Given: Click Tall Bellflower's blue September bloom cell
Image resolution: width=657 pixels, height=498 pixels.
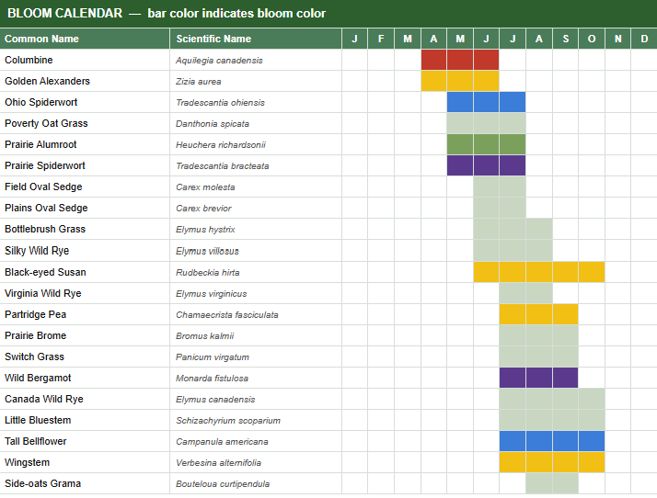Looking at the screenshot, I should (x=565, y=441).
